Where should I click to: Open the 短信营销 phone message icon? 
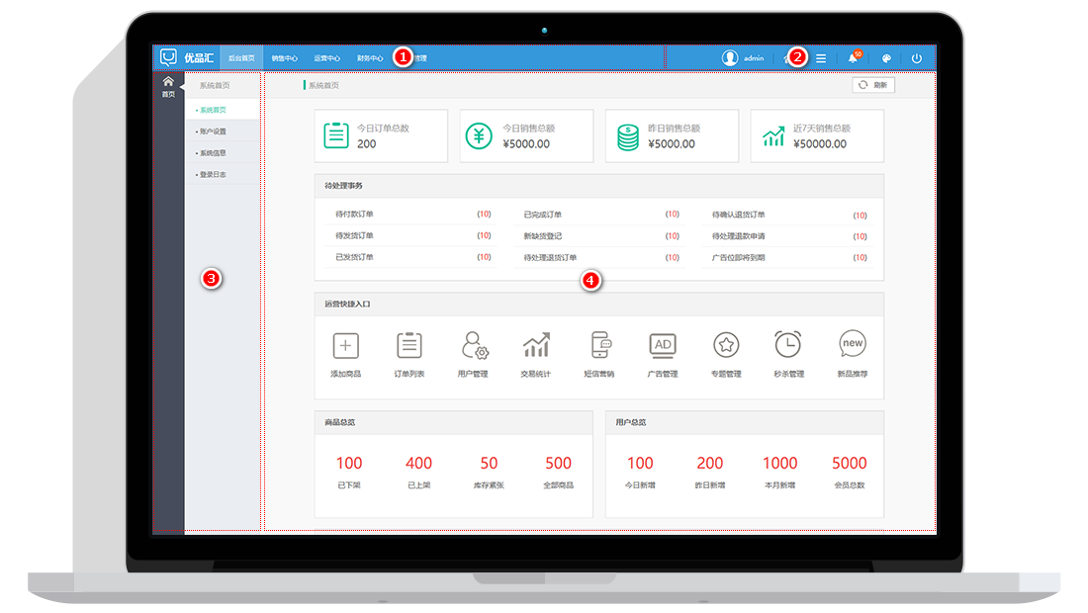coord(600,345)
